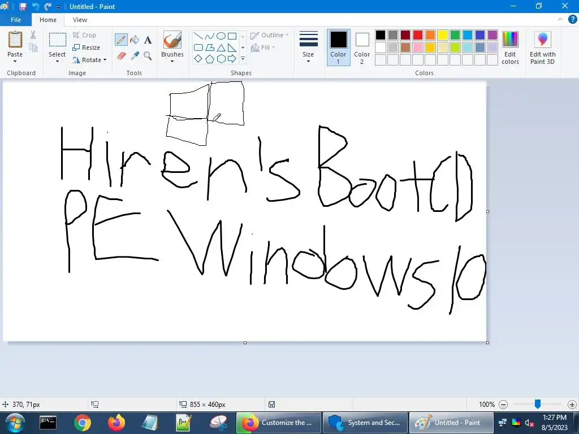Save using the quick access floppy icon
The width and height of the screenshot is (579, 434).
tap(23, 7)
